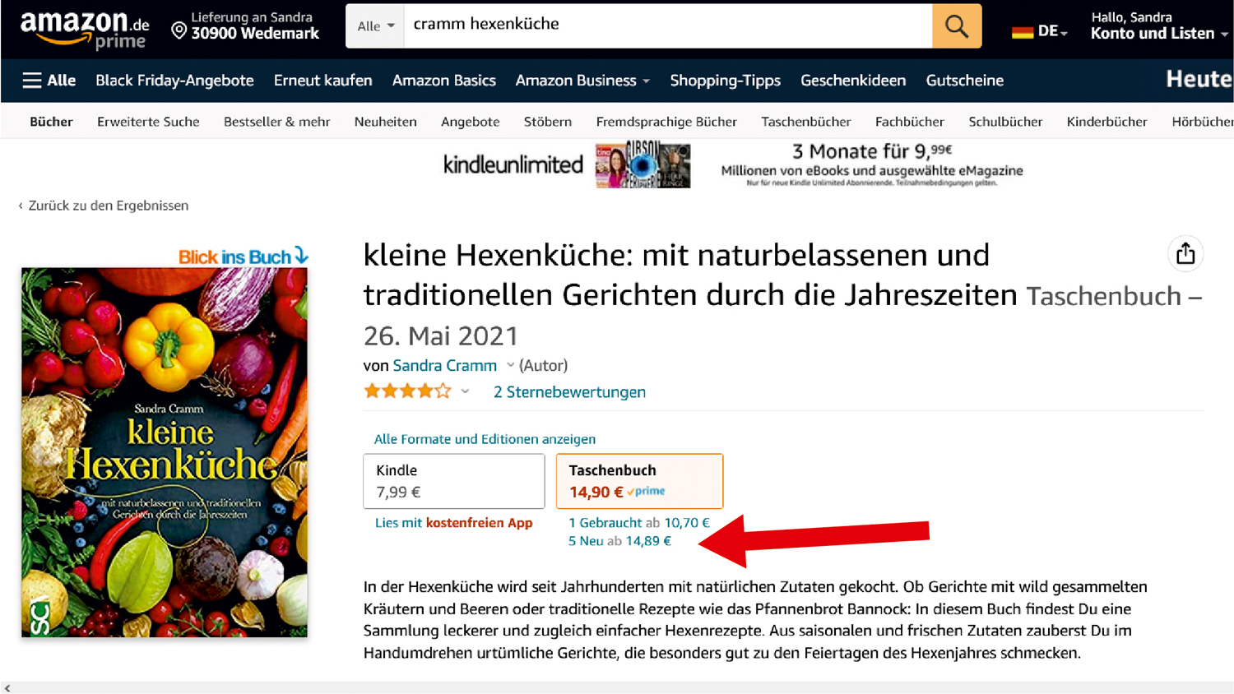Open 1 Gebraucht ab 10,70 € offer

[x=638, y=522]
